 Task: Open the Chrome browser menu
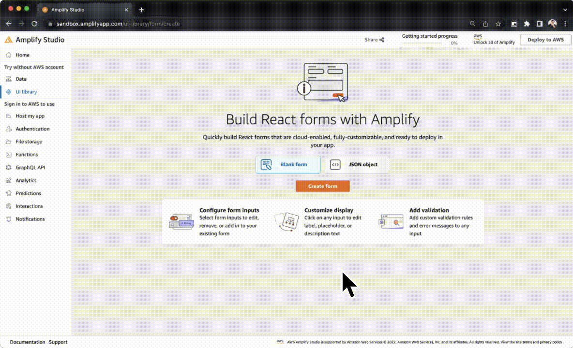point(565,23)
